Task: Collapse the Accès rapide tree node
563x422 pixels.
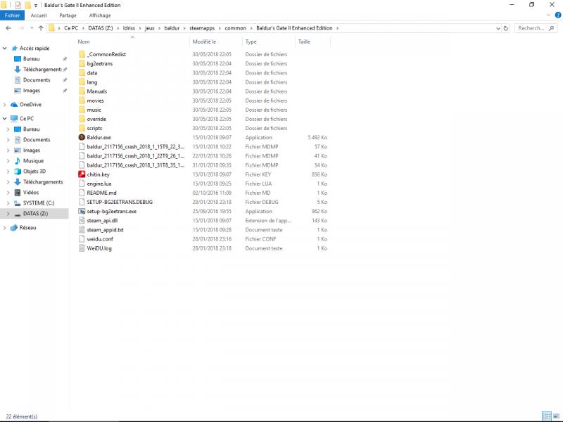Action: click(x=5, y=48)
